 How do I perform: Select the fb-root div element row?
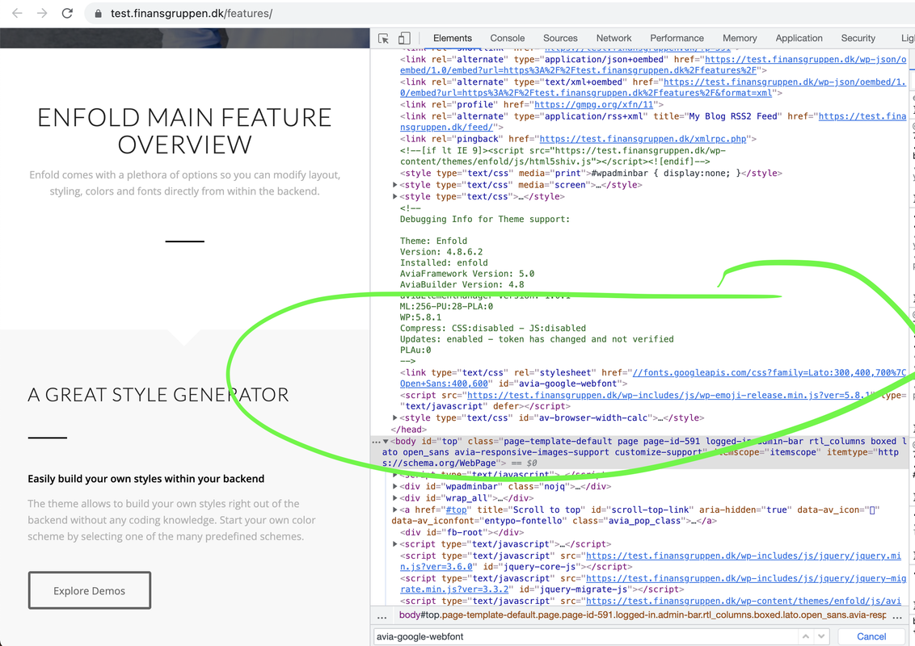(462, 532)
